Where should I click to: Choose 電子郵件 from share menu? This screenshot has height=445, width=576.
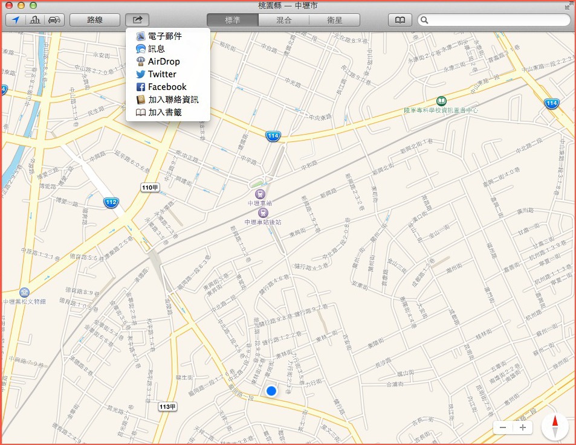(164, 36)
